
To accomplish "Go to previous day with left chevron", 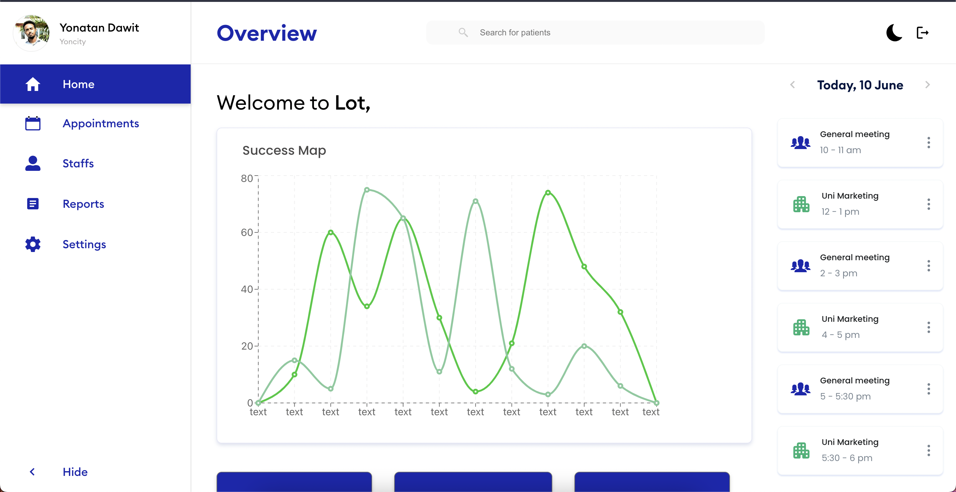I will coord(793,85).
